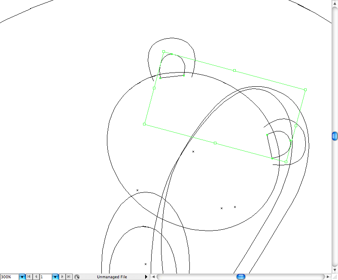The height and width of the screenshot is (280, 338).
Task: Expand the status bar popup menu arrow
Action: click(146, 277)
